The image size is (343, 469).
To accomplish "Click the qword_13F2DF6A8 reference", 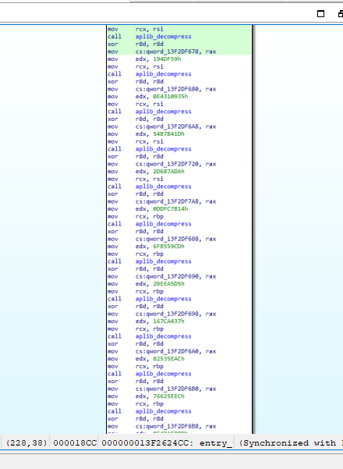I will click(171, 126).
